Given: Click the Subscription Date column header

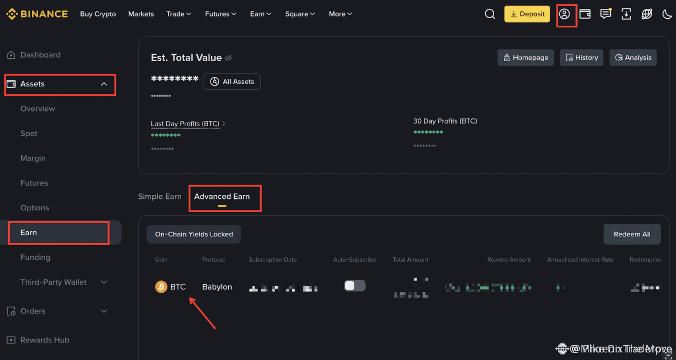Looking at the screenshot, I should (x=273, y=260).
